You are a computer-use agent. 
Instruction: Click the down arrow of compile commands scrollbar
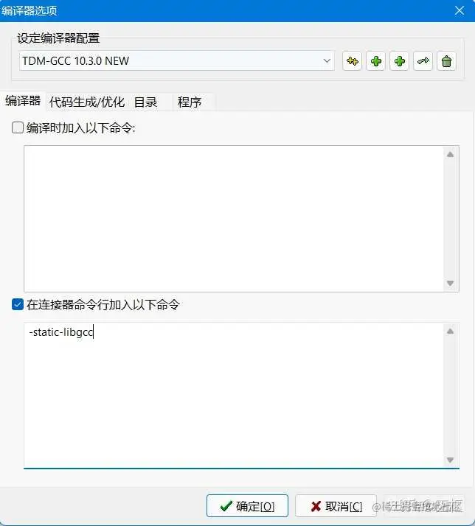pyautogui.click(x=451, y=283)
